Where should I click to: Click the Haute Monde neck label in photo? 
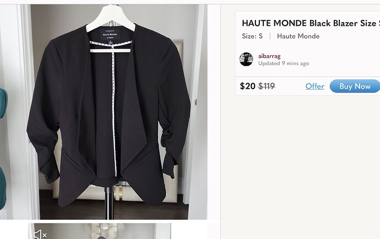(110, 34)
